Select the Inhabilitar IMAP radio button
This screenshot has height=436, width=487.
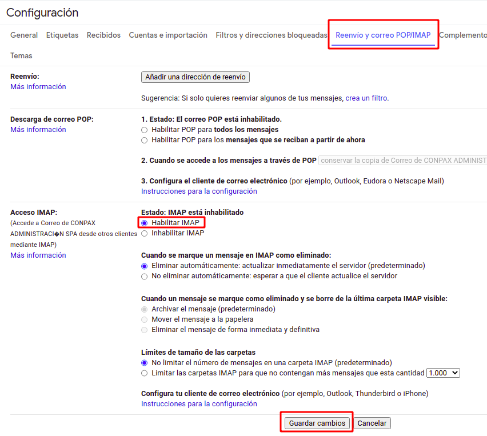point(144,233)
